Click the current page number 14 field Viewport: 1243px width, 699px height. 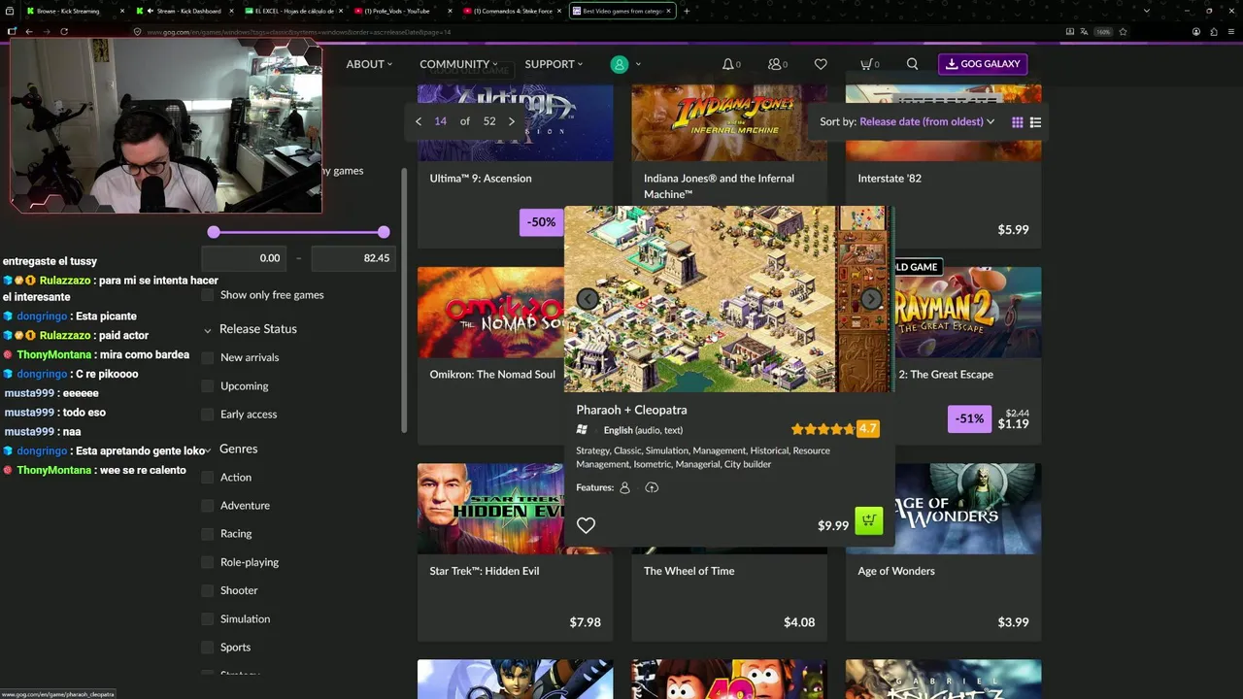click(x=441, y=121)
